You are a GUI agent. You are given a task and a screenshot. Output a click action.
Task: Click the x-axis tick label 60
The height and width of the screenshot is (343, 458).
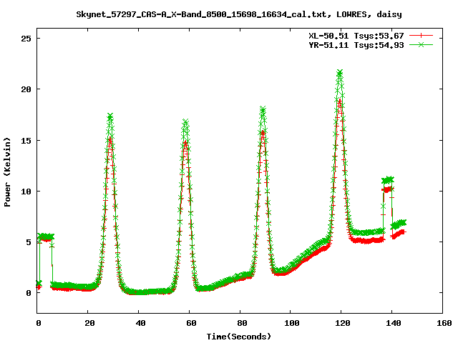[x=191, y=323]
